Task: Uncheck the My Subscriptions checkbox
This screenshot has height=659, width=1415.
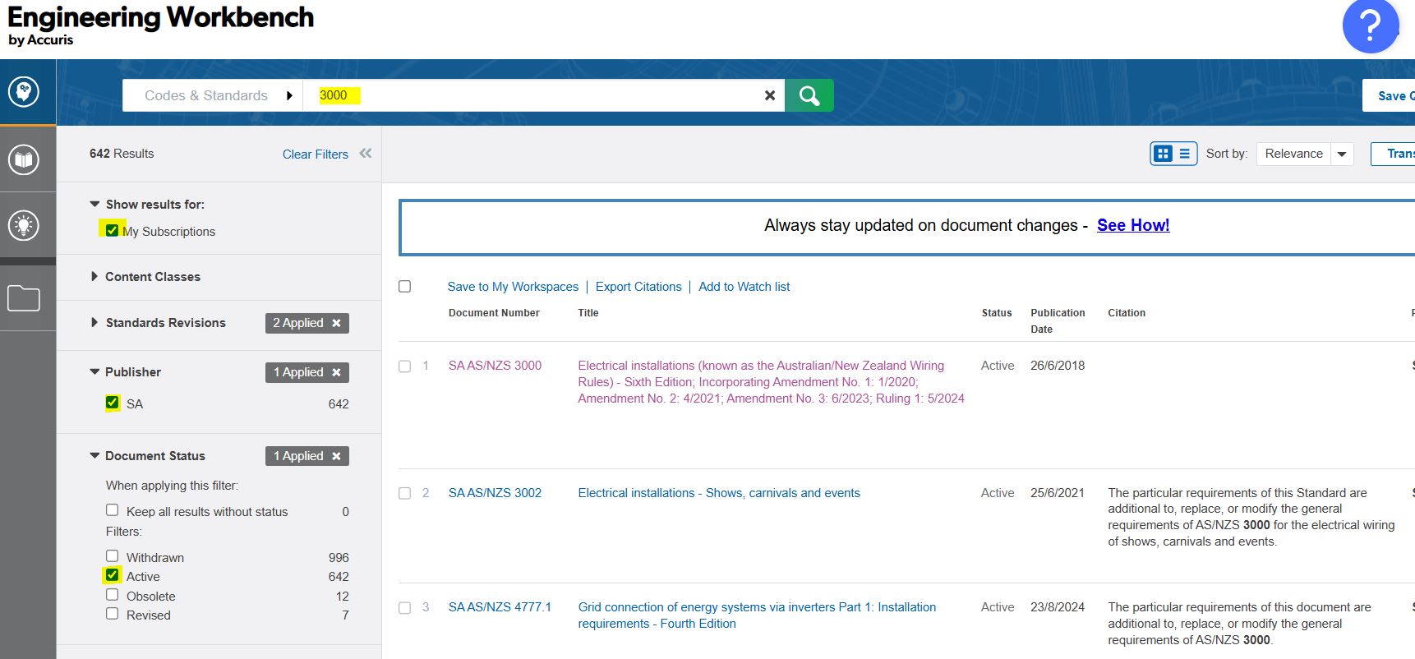Action: (x=113, y=231)
